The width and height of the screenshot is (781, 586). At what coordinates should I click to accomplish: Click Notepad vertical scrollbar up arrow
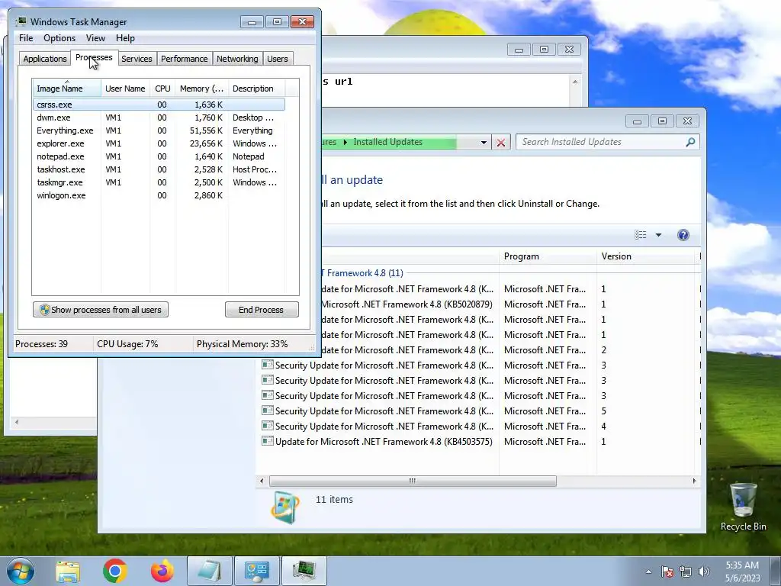575,82
